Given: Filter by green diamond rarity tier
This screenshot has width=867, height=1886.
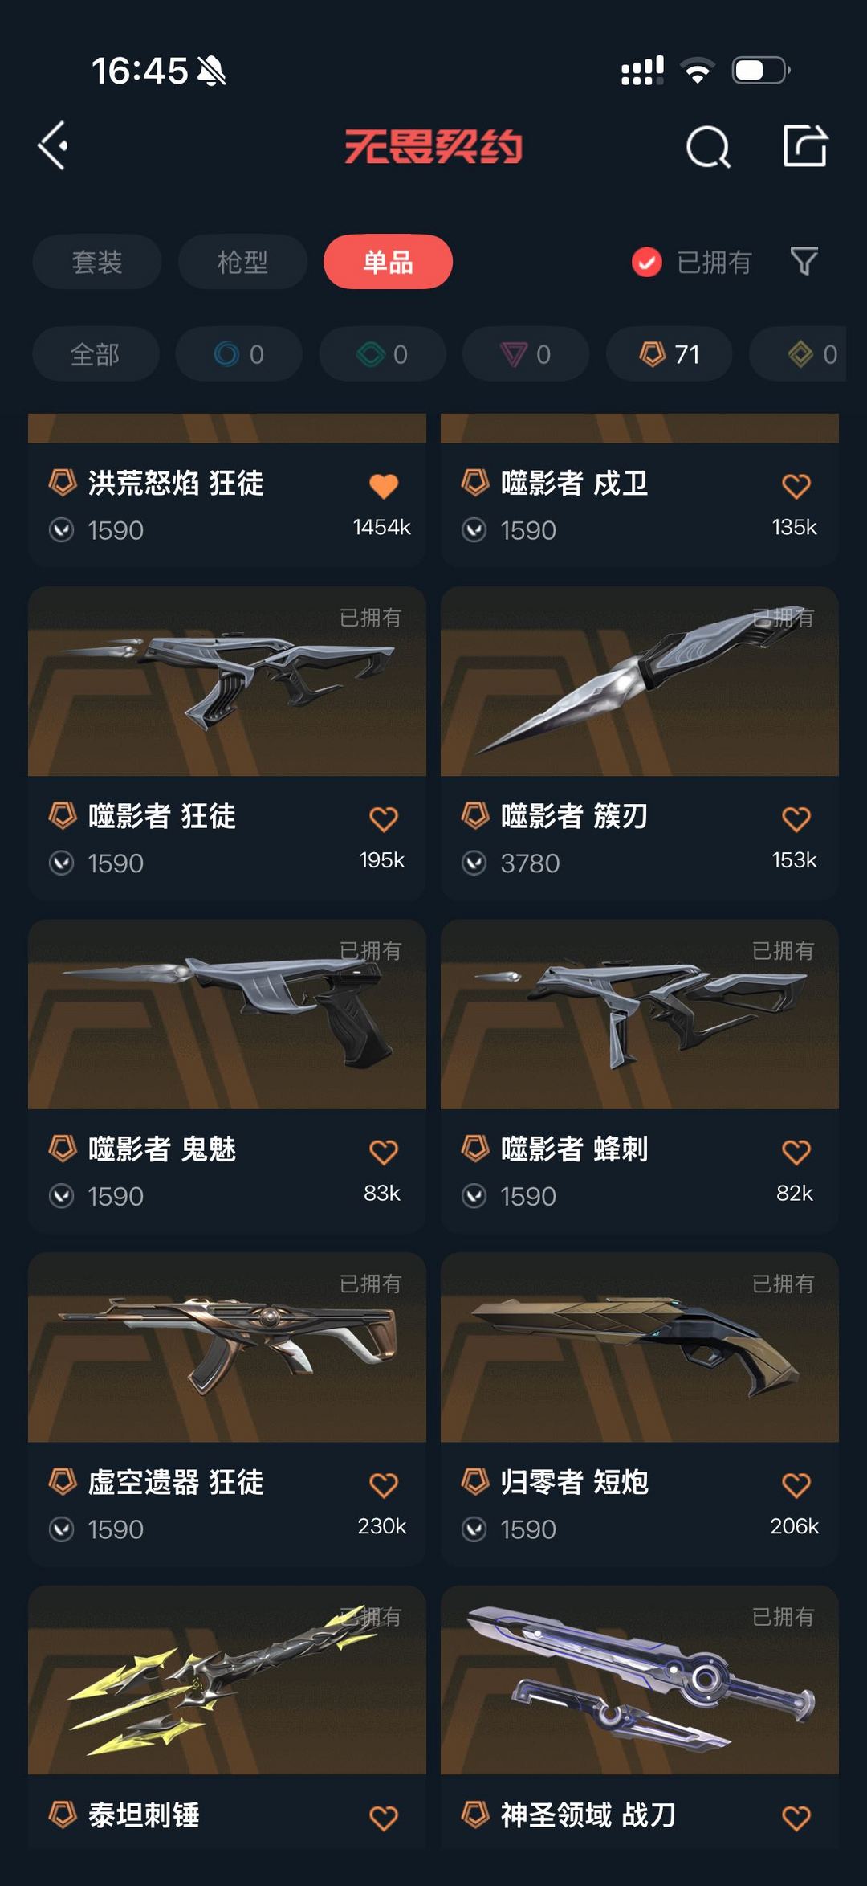Looking at the screenshot, I should click(383, 354).
